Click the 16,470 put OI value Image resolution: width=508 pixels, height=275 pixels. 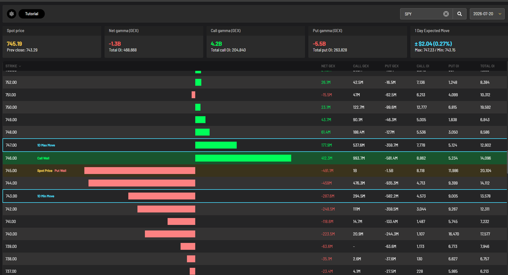(454, 234)
